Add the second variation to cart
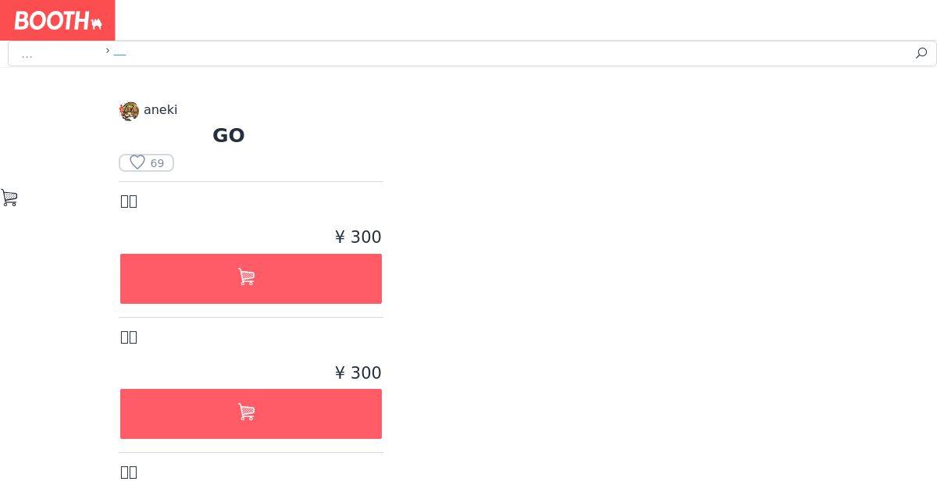 pyautogui.click(x=251, y=414)
